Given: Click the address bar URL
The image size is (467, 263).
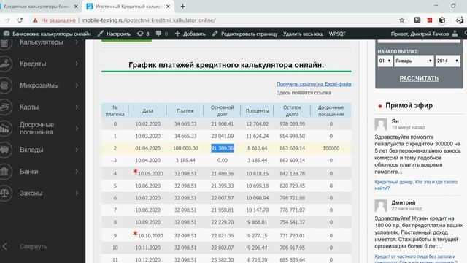Looking at the screenshot, I should tap(149, 20).
